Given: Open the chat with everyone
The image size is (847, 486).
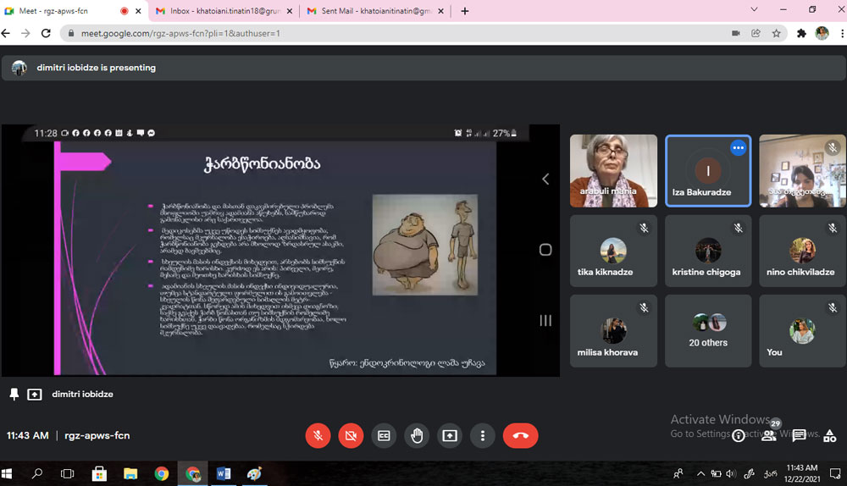Looking at the screenshot, I should (799, 435).
